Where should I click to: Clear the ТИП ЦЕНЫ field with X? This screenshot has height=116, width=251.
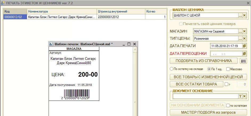click(244, 39)
